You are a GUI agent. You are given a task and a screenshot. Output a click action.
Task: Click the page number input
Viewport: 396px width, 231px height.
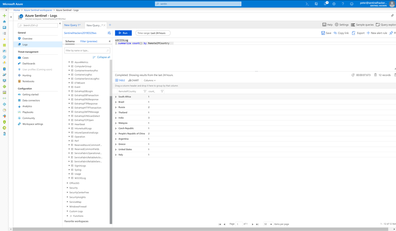pyautogui.click(x=239, y=224)
